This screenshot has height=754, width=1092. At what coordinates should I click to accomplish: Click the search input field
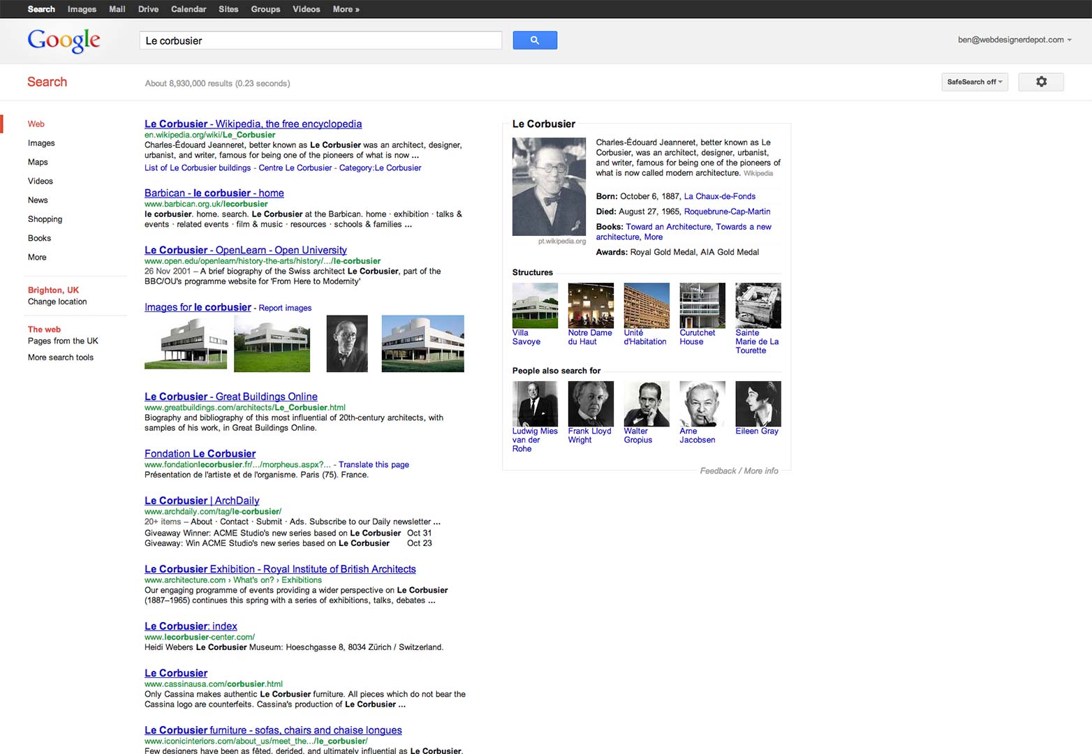point(320,40)
